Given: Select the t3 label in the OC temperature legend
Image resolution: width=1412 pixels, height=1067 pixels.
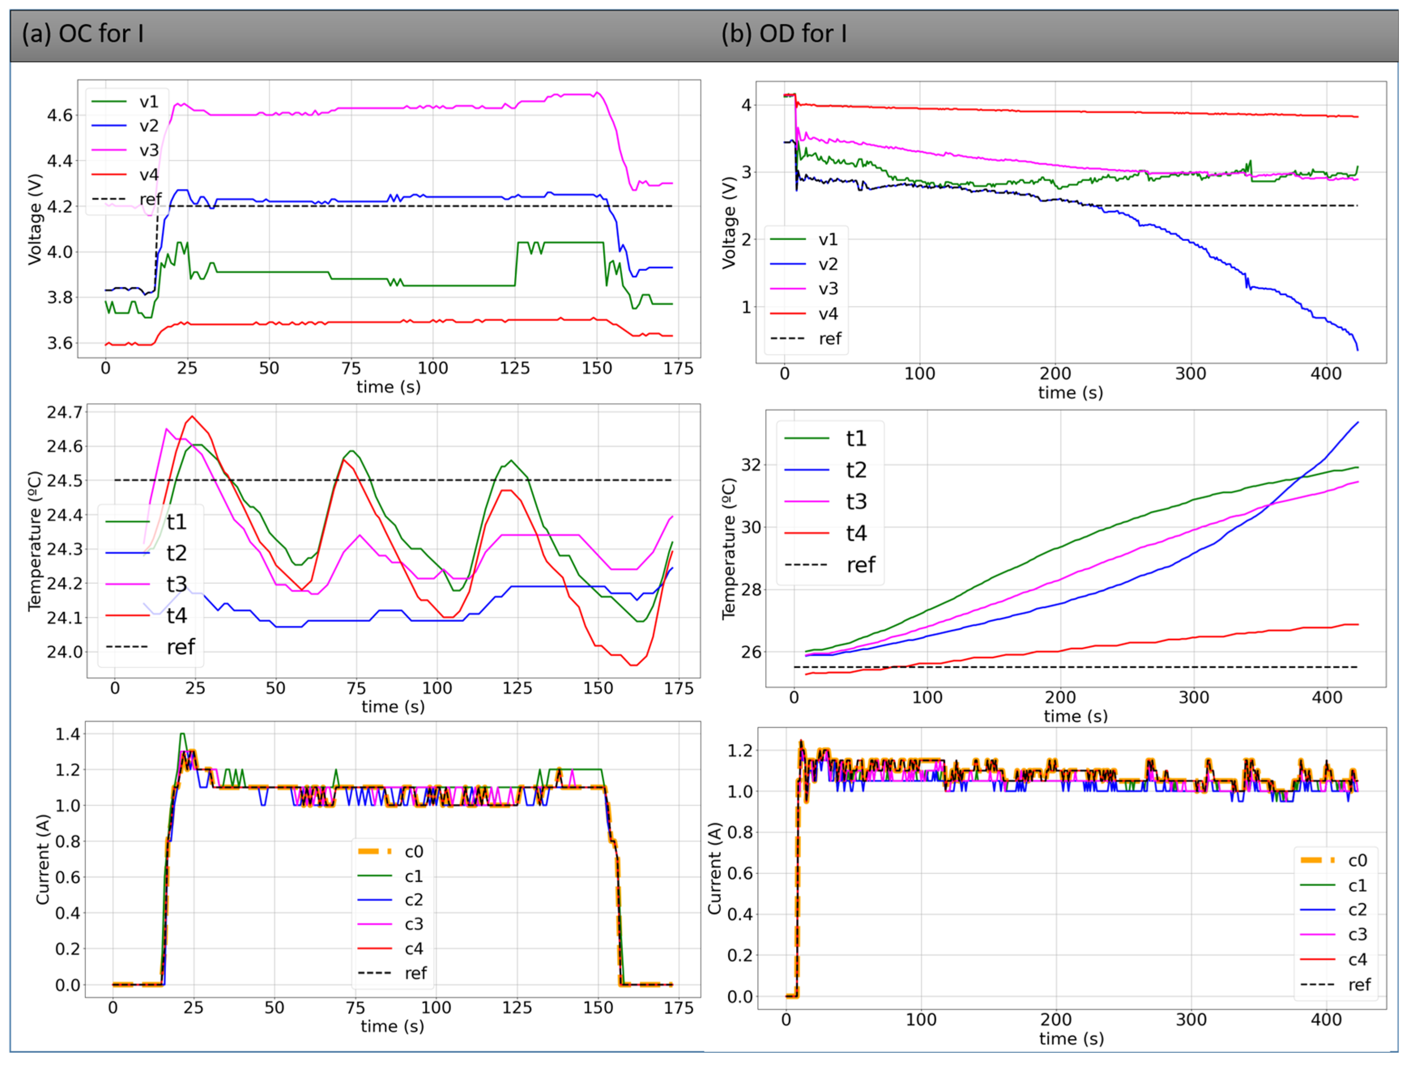Looking at the screenshot, I should tap(177, 584).
